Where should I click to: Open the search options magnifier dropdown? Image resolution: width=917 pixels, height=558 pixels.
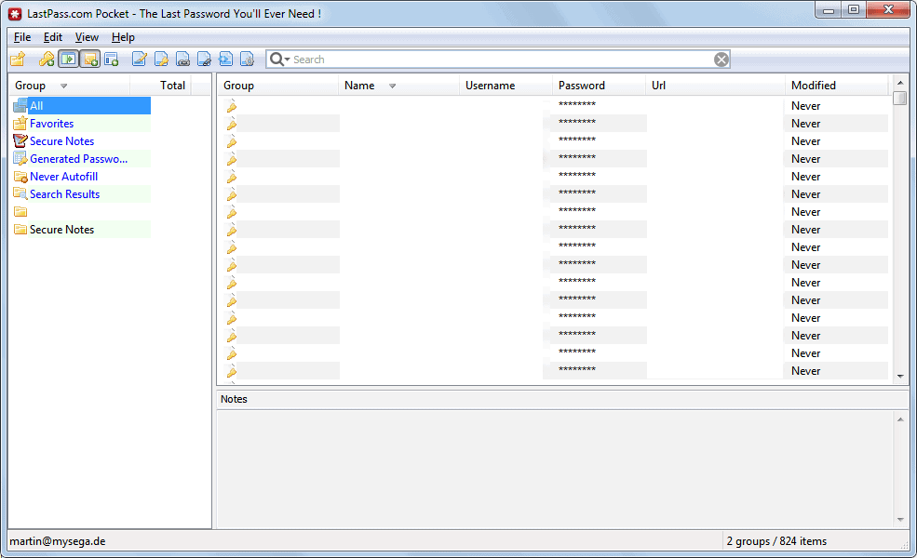pos(279,59)
